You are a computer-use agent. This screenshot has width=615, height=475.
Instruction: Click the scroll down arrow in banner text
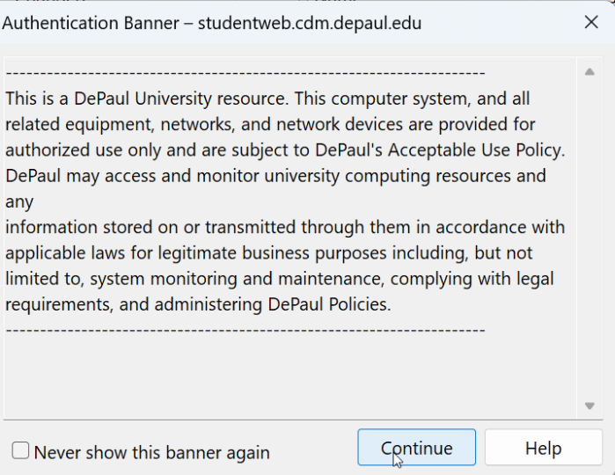pos(589,406)
